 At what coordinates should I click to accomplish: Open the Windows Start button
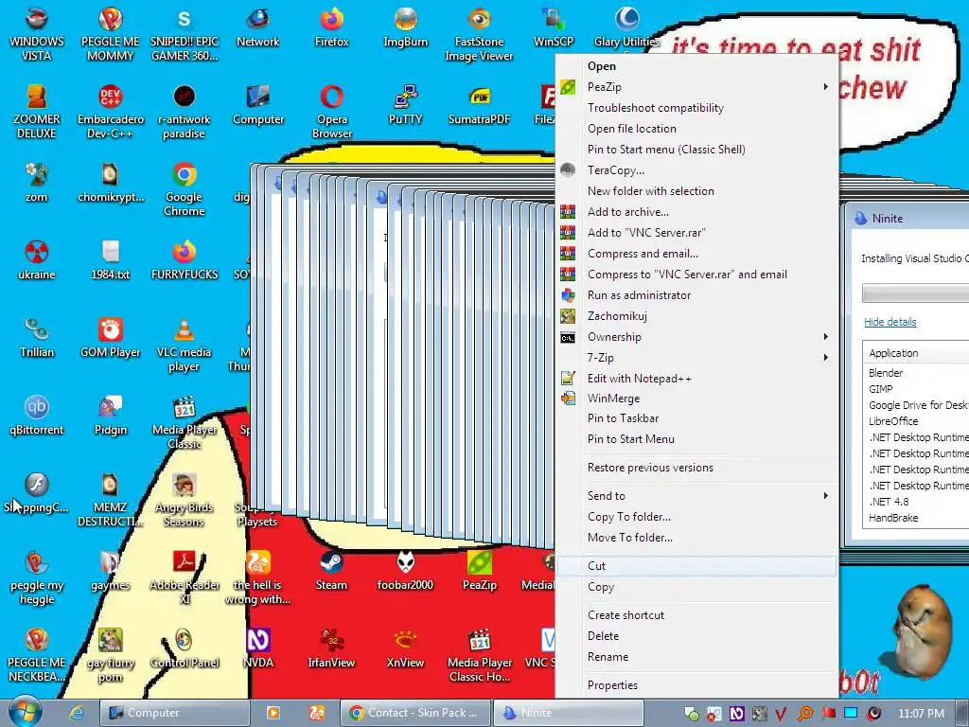click(x=26, y=711)
